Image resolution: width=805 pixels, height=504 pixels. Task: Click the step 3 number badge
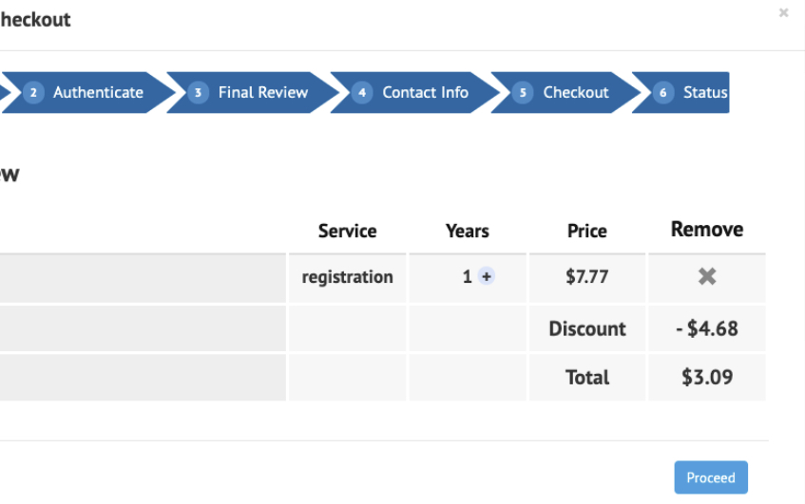tap(198, 93)
